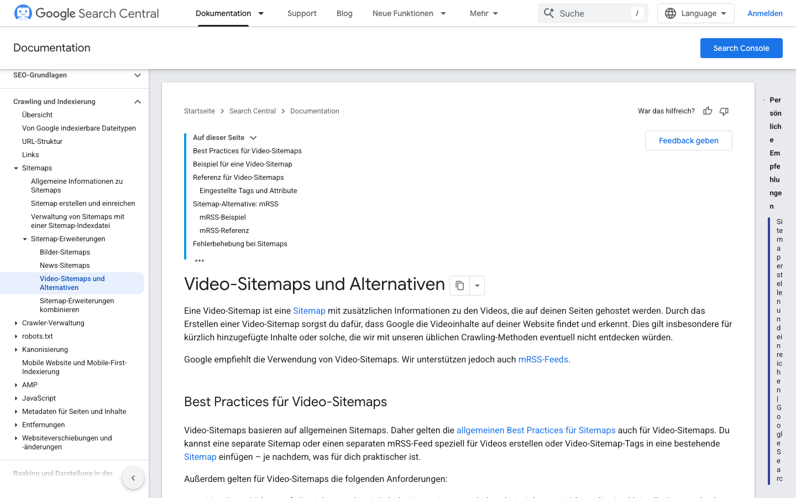796x498 pixels.
Task: Expand the robots.txt tree item
Action: tap(16, 336)
